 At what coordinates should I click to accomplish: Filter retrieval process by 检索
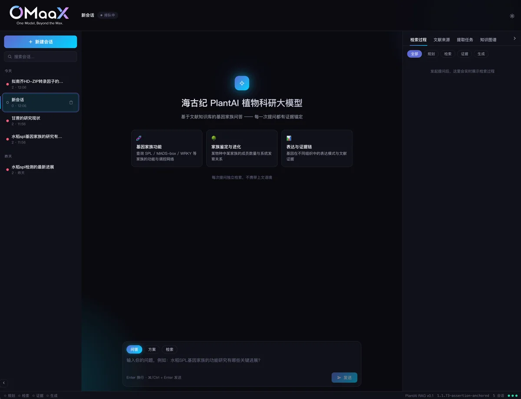point(448,54)
